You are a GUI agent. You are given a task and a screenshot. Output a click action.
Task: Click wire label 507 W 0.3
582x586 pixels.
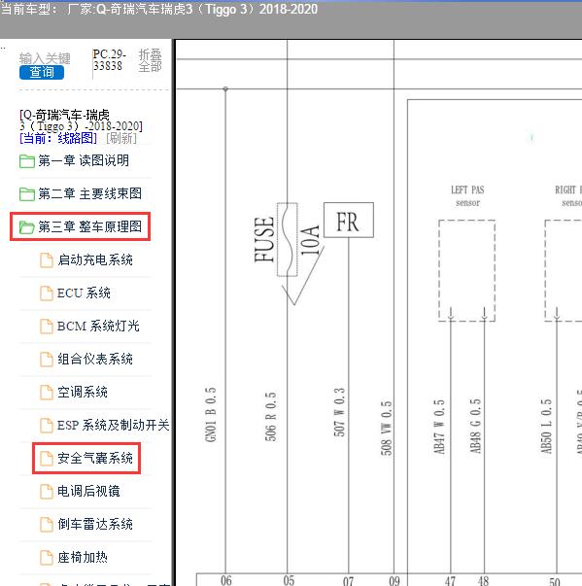tap(339, 412)
